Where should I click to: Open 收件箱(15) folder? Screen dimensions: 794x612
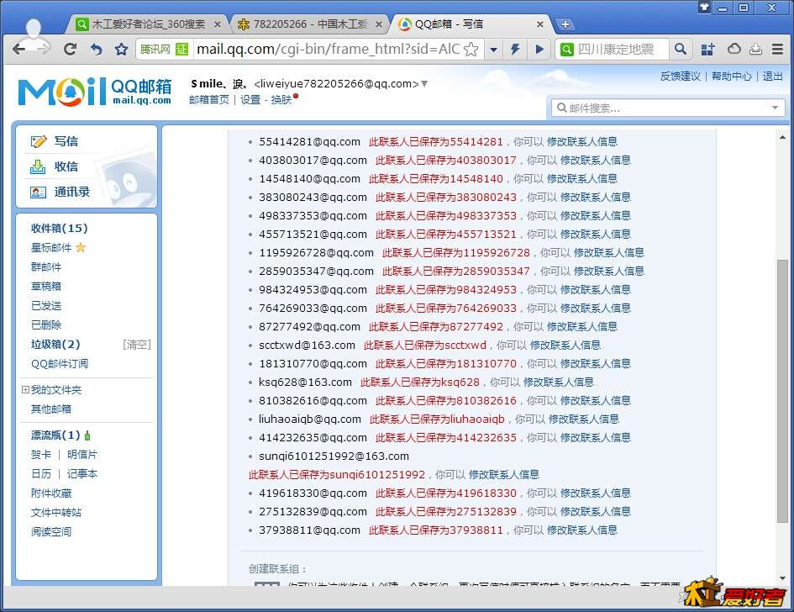[60, 228]
